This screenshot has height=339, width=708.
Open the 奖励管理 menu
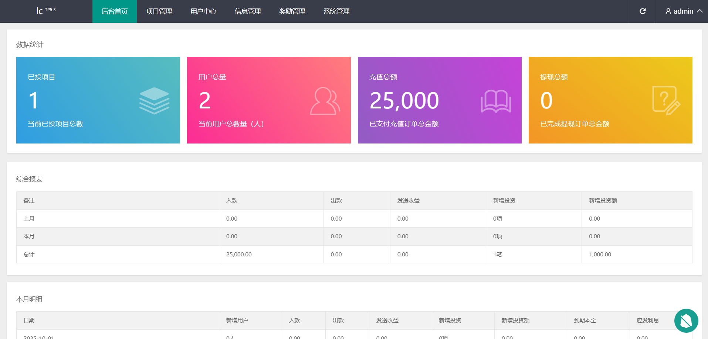tap(292, 11)
